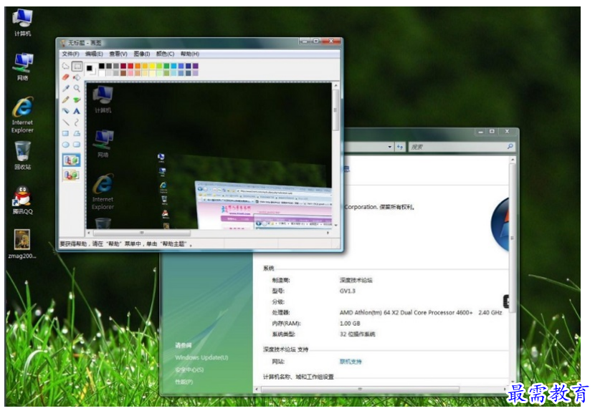The height and width of the screenshot is (416, 595).
Task: Click Paint's horizontal scrollbar thumb
Action: pos(141,233)
